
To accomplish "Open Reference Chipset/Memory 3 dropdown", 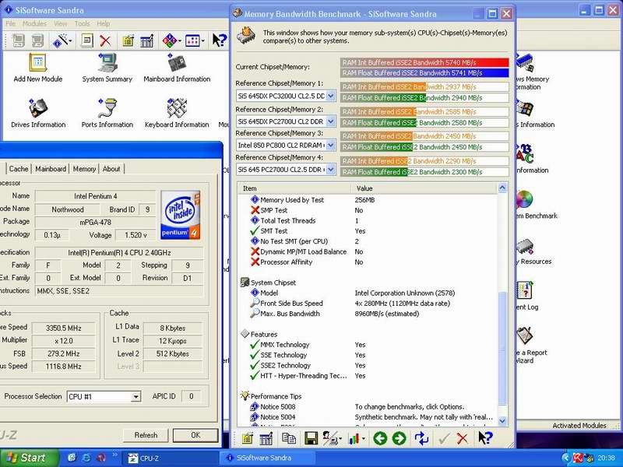I will (x=330, y=146).
